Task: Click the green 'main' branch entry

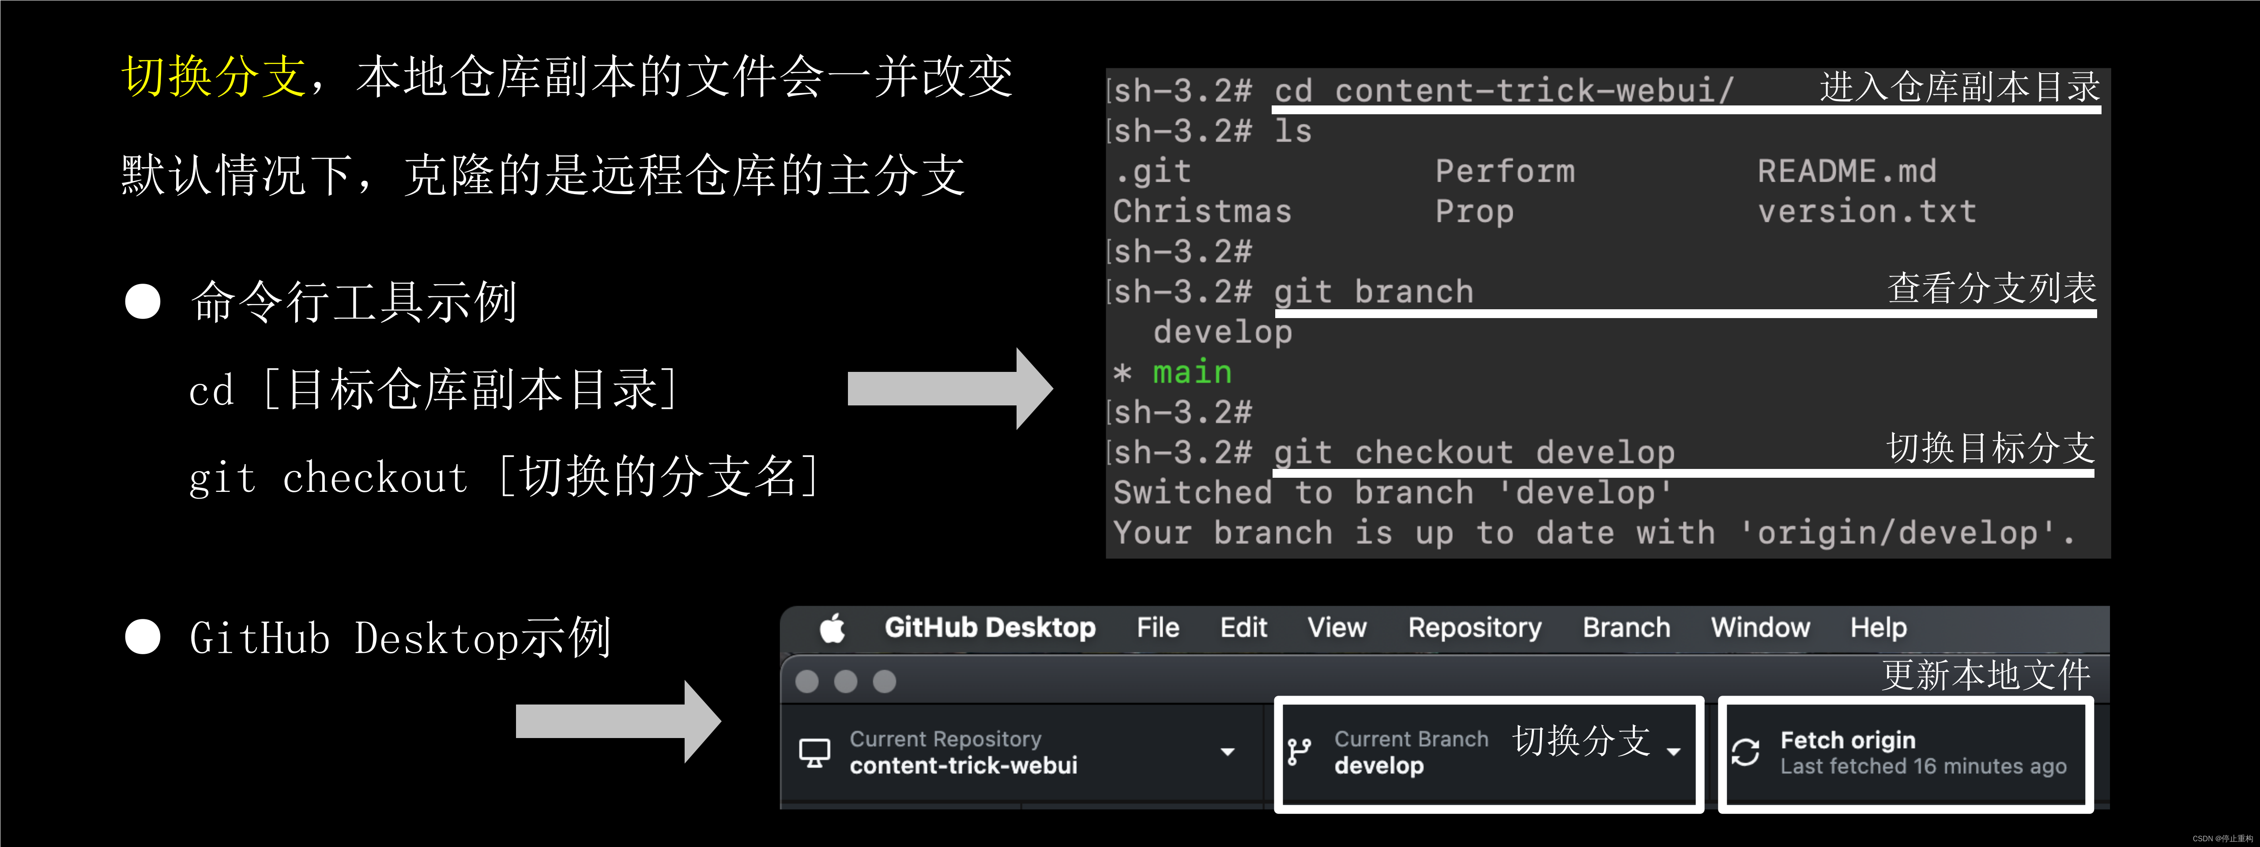Action: [1192, 373]
